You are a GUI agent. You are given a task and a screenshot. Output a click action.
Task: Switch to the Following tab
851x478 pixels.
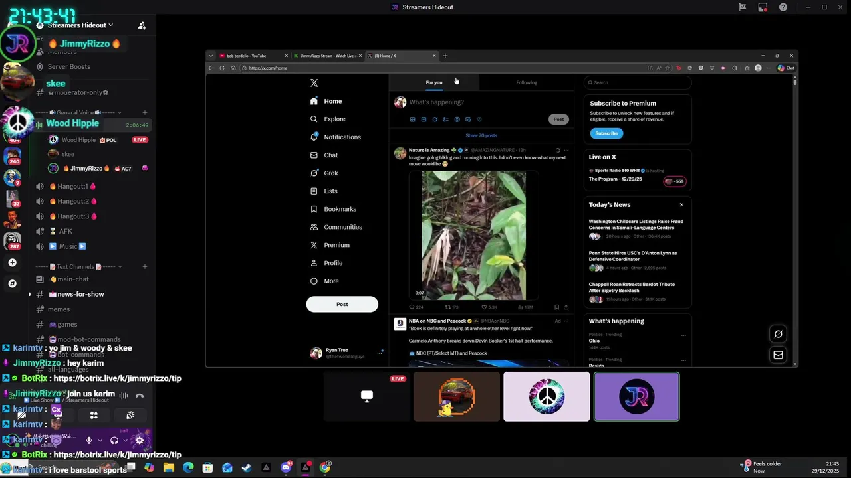[527, 82]
